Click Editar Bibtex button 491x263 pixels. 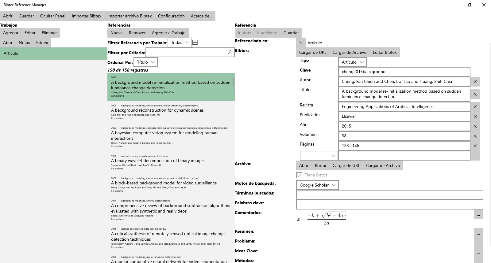385,52
